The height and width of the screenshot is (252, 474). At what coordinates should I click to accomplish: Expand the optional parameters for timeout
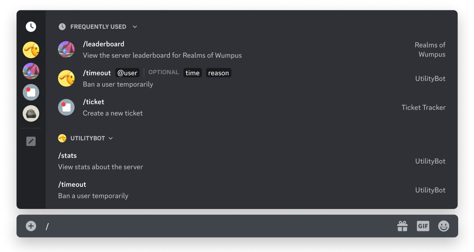[163, 72]
